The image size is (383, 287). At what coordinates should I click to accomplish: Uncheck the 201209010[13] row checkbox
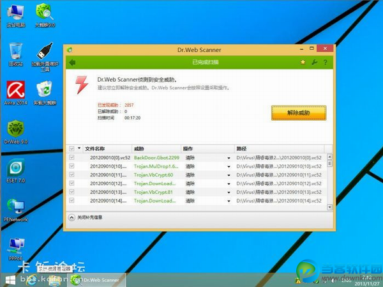click(71, 192)
